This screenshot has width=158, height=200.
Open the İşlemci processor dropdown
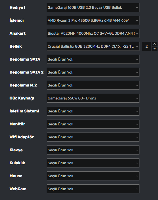[93, 20]
